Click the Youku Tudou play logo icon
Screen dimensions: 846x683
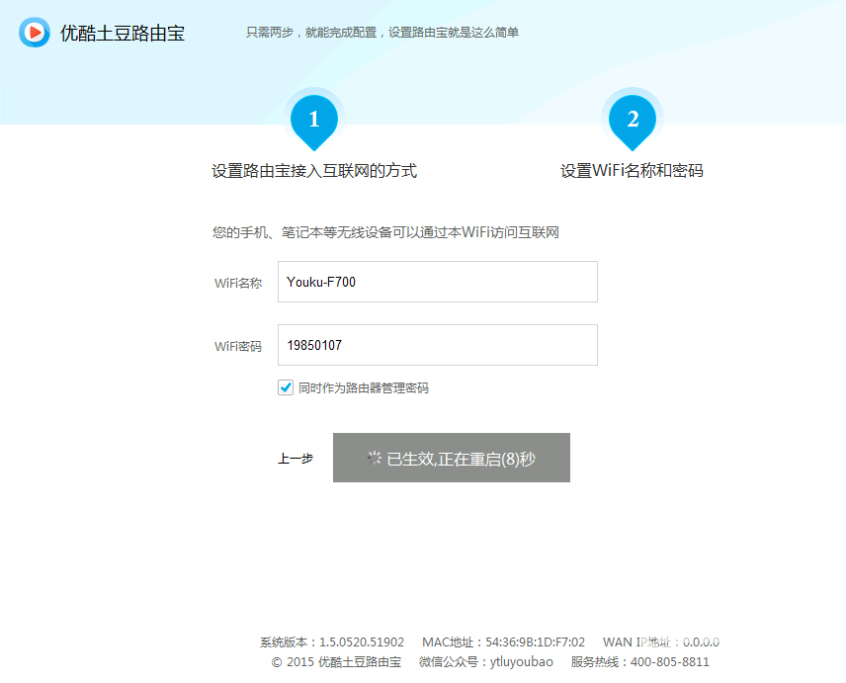(35, 33)
